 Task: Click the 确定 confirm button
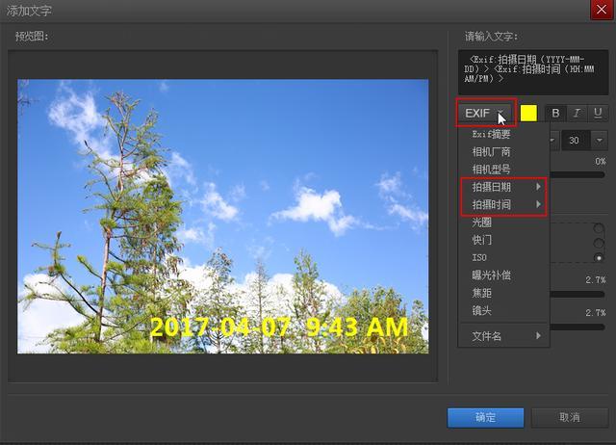tap(485, 417)
